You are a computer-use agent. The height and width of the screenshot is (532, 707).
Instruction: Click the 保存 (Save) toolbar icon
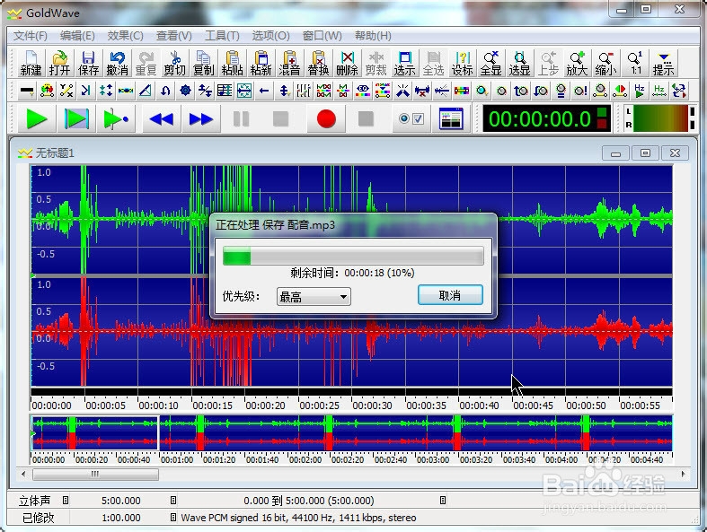88,63
